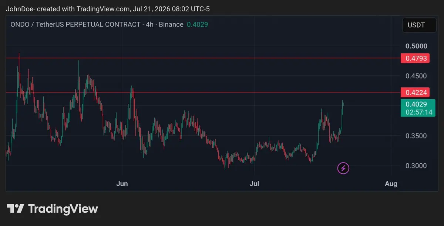The image size is (444, 226).
Task: Click the Jul label on time axis
Action: click(255, 184)
